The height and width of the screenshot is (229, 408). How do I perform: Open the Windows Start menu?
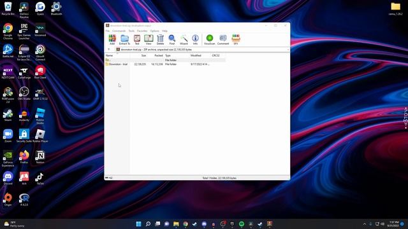pos(139,224)
